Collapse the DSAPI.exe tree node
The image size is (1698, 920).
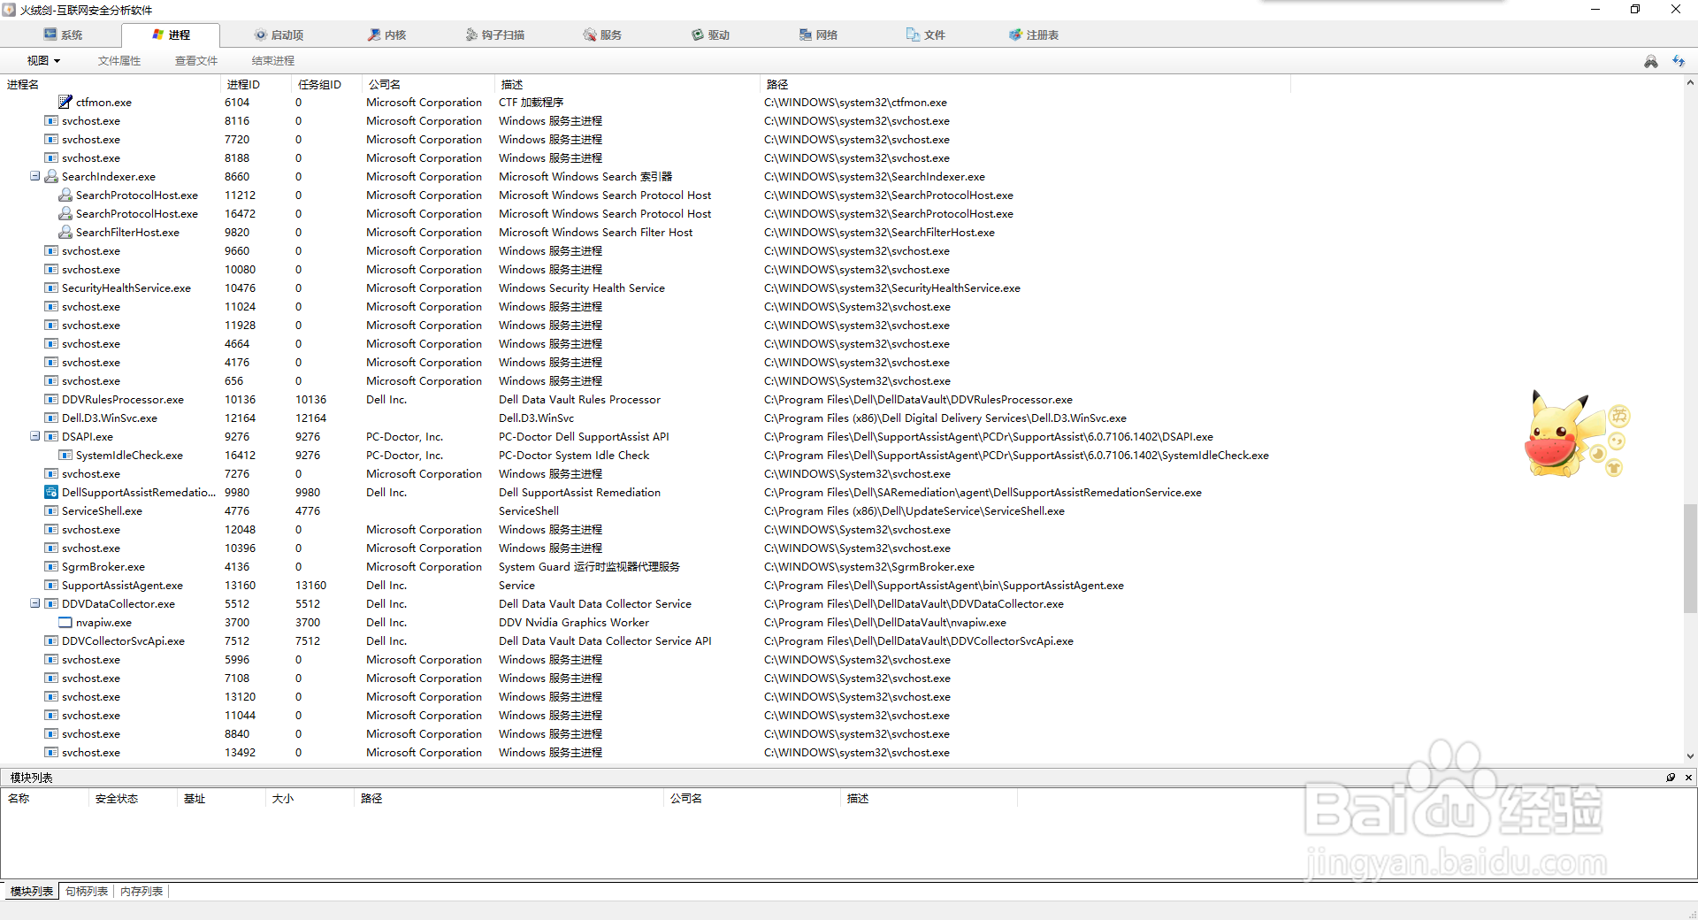point(35,436)
